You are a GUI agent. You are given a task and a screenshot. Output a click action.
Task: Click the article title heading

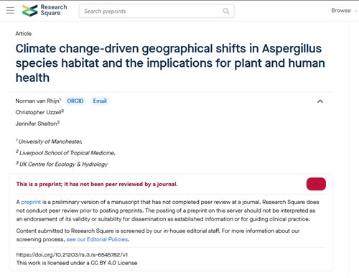(x=170, y=63)
